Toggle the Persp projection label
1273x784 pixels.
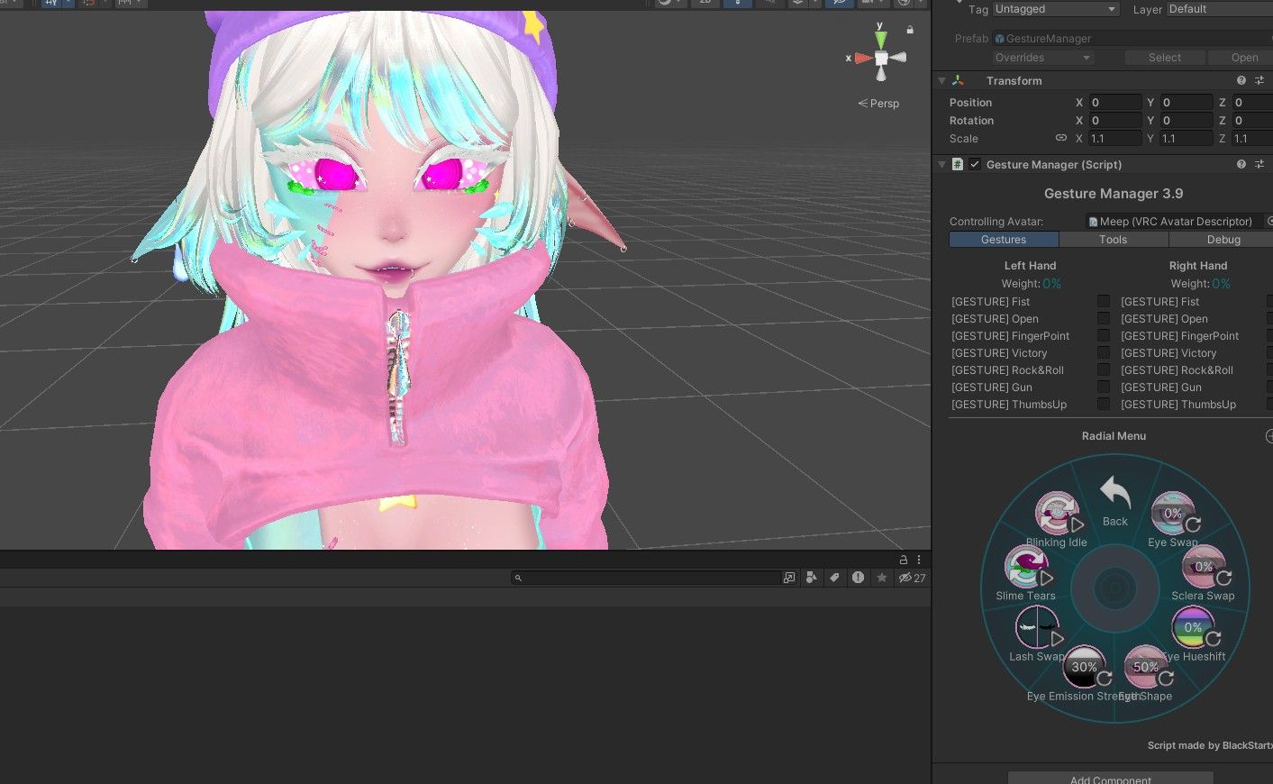tap(878, 104)
